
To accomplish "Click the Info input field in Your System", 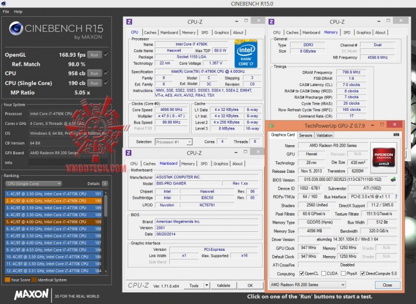I will tap(68, 162).
